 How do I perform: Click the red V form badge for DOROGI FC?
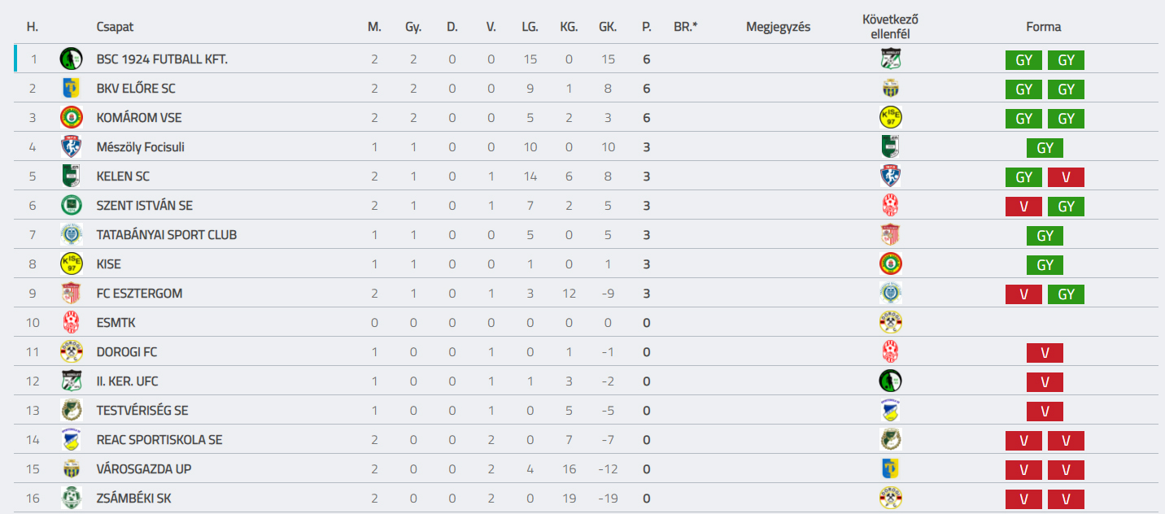(1045, 353)
